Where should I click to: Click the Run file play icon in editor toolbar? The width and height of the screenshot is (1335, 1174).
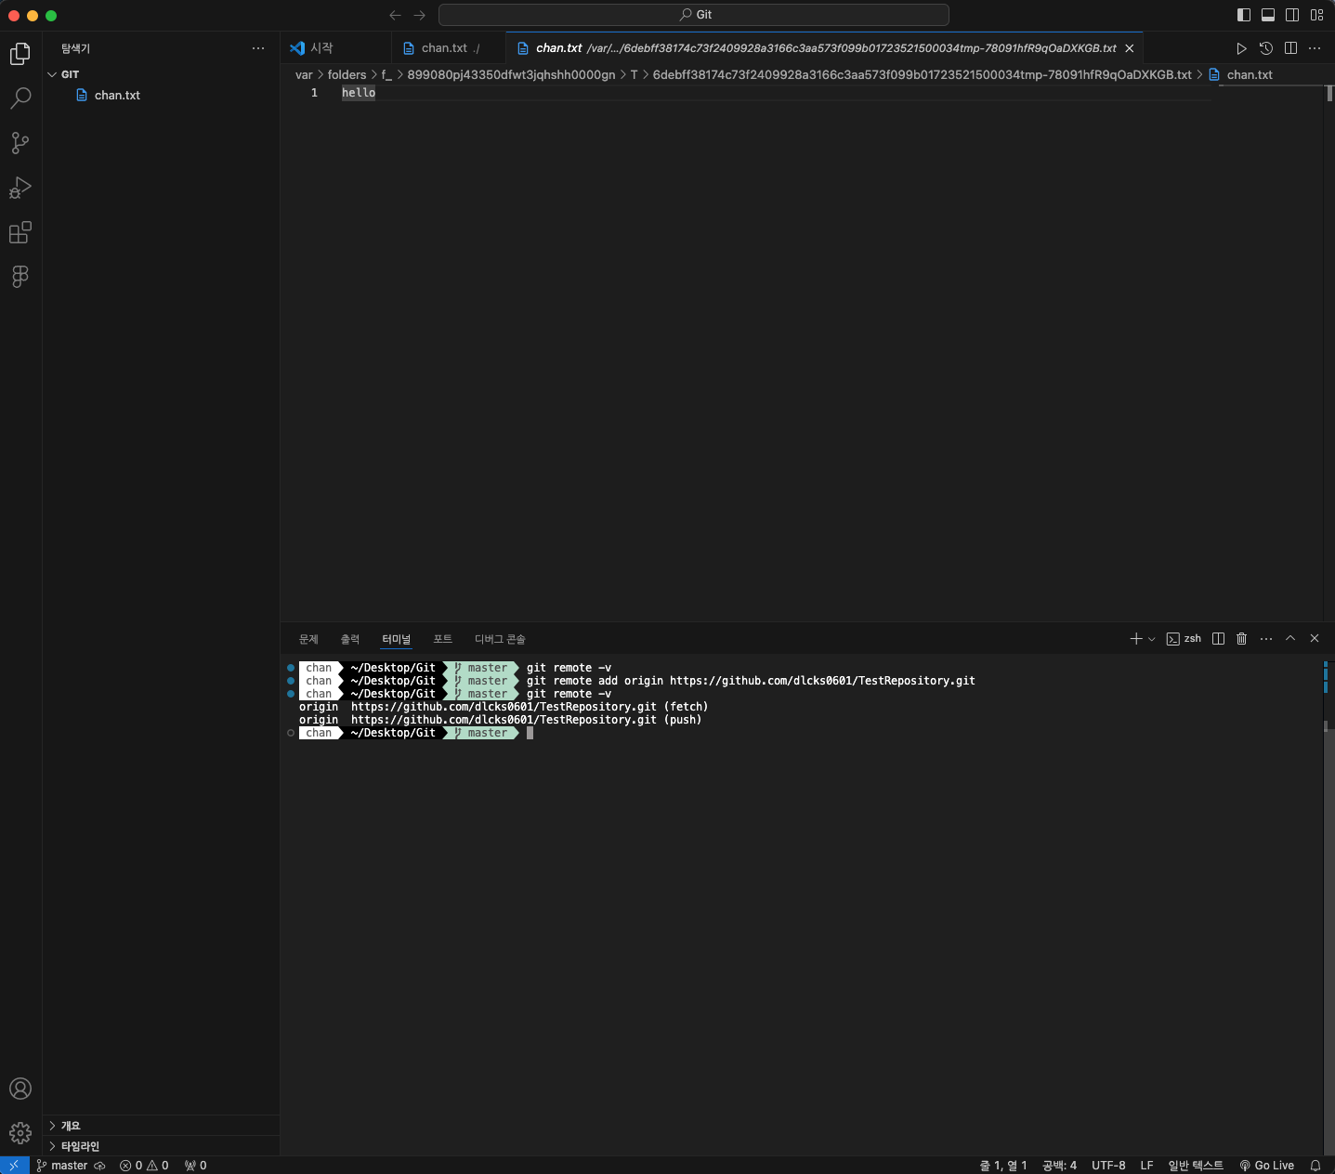1241,48
